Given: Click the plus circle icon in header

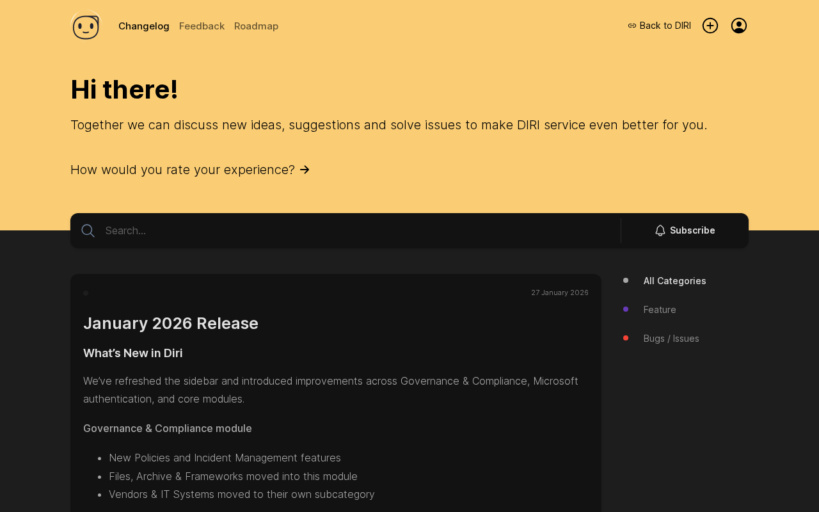Looking at the screenshot, I should [710, 26].
